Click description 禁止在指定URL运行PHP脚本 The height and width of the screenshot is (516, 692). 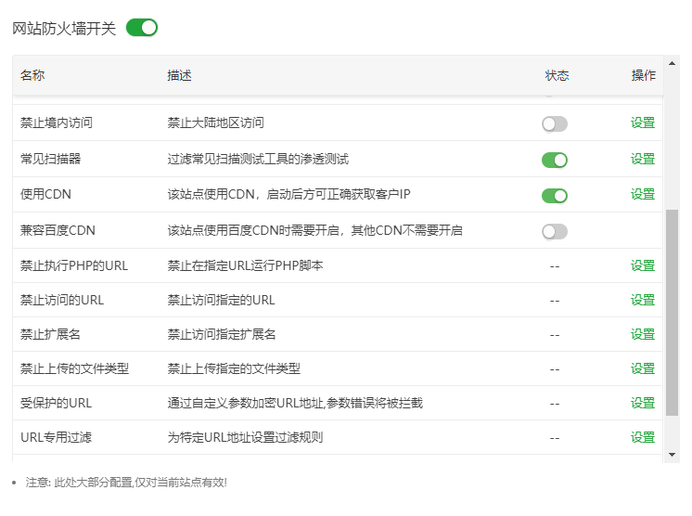246,265
